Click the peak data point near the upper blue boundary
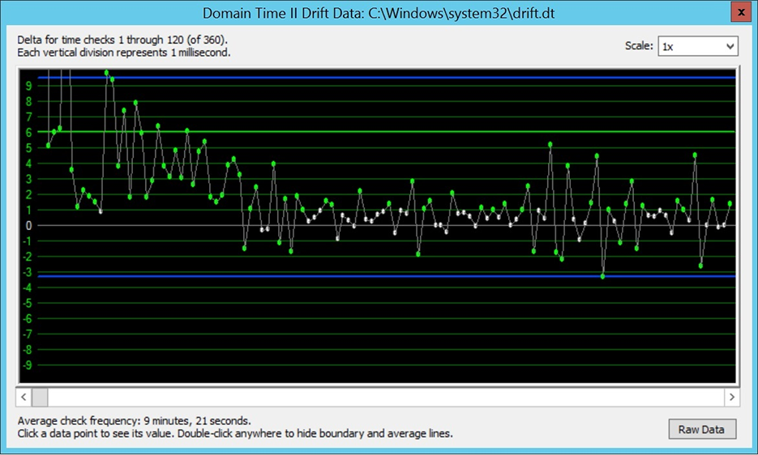758x455 pixels. click(x=106, y=73)
